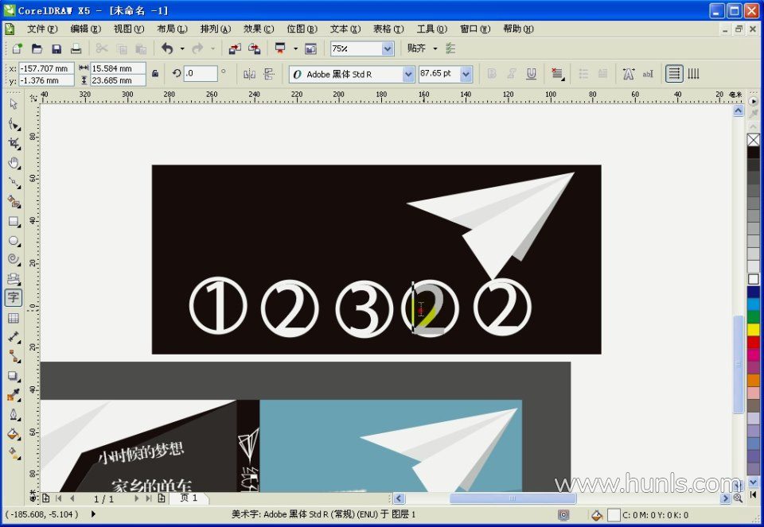
Task: Open the 文件 (File) menu
Action: click(x=41, y=29)
